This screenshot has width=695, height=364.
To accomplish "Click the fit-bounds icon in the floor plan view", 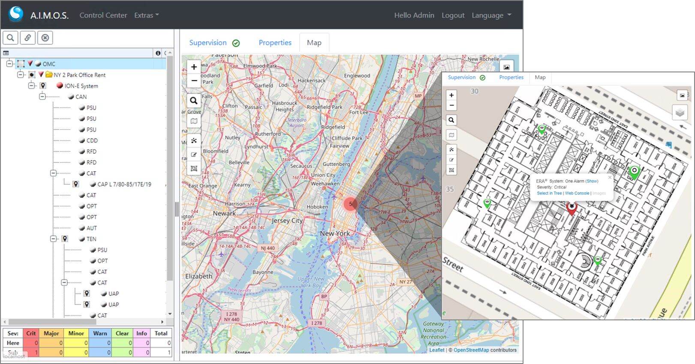I will point(451,170).
